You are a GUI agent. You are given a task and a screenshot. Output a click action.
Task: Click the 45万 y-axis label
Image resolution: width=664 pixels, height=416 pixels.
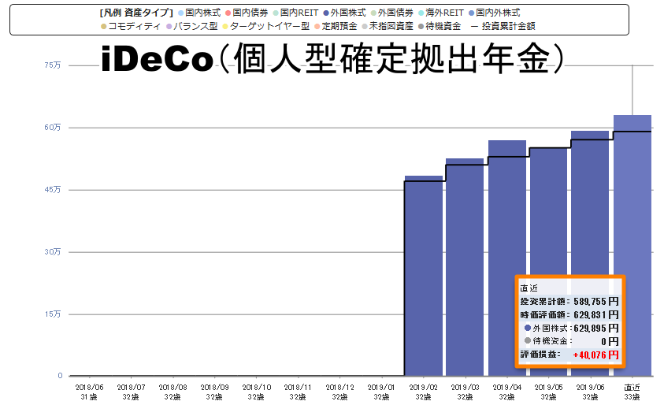tap(53, 190)
